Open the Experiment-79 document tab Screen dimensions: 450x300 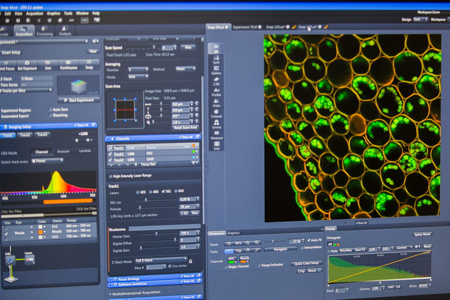click(246, 27)
